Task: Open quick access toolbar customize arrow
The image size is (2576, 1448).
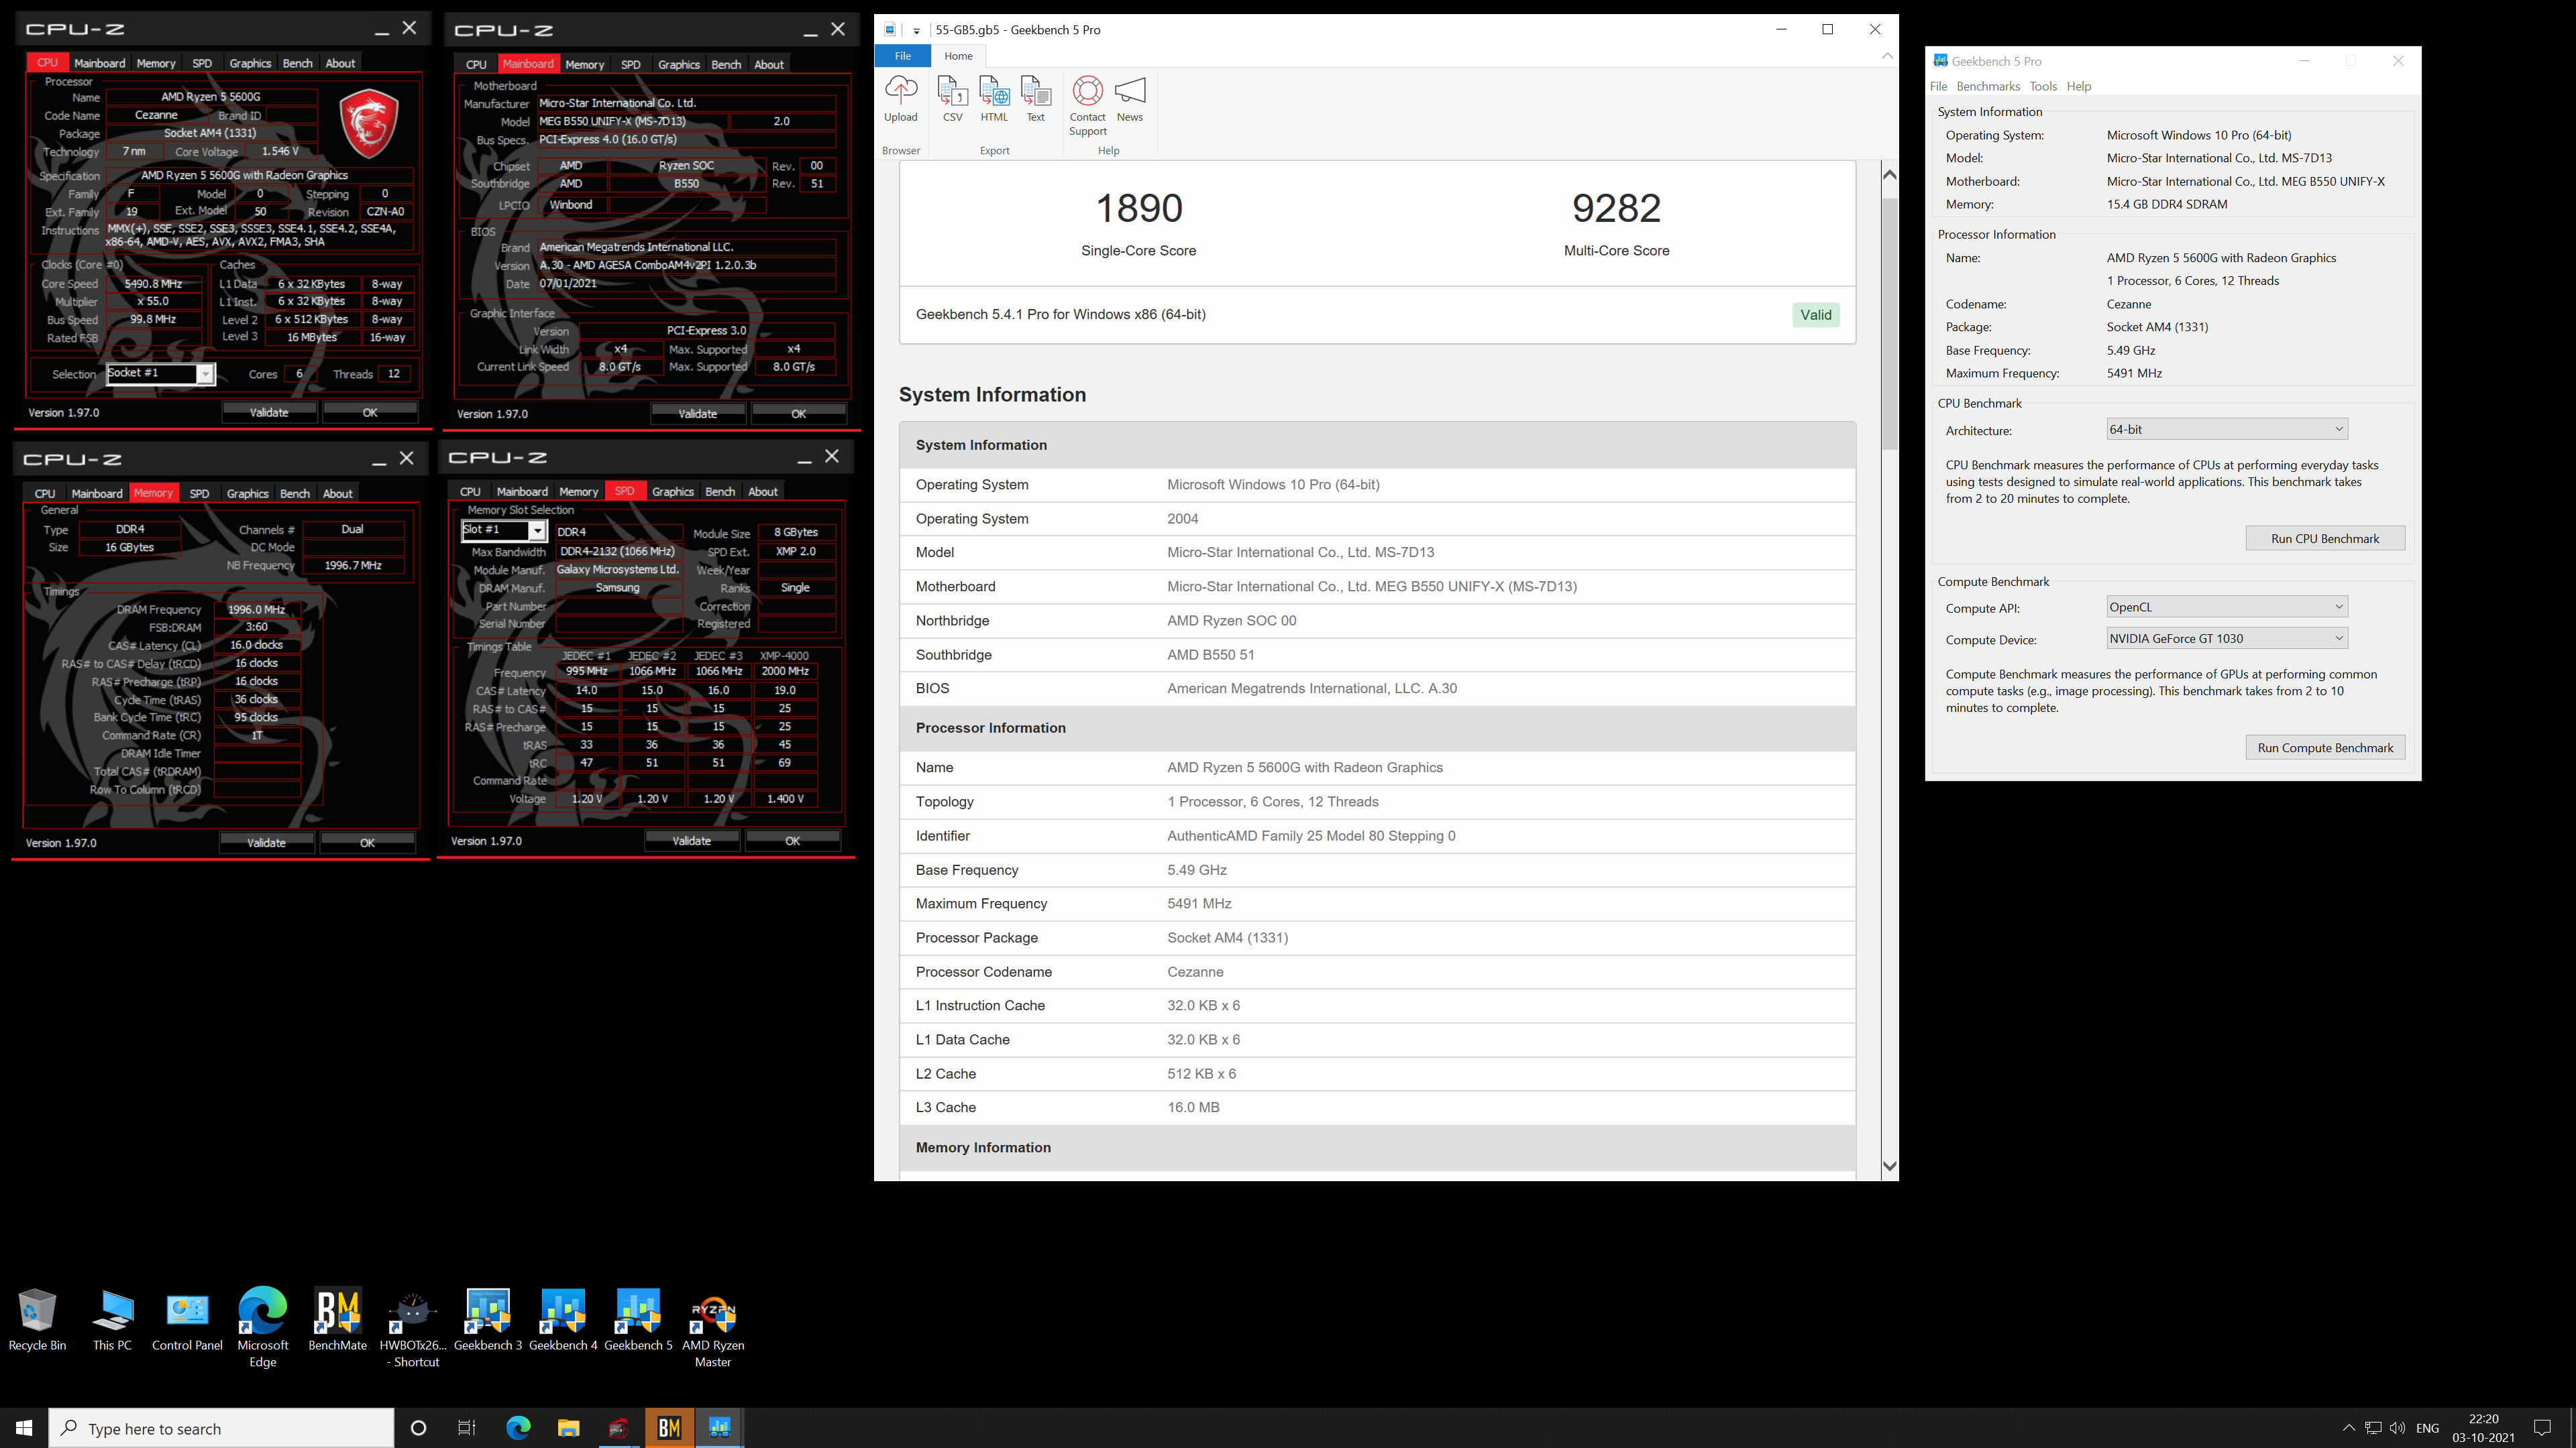Action: click(x=916, y=31)
